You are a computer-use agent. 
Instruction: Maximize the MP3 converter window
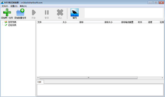[156, 3]
